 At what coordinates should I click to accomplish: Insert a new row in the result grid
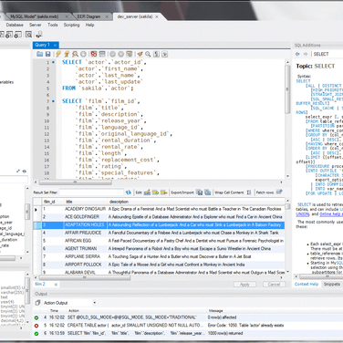coord(155,192)
